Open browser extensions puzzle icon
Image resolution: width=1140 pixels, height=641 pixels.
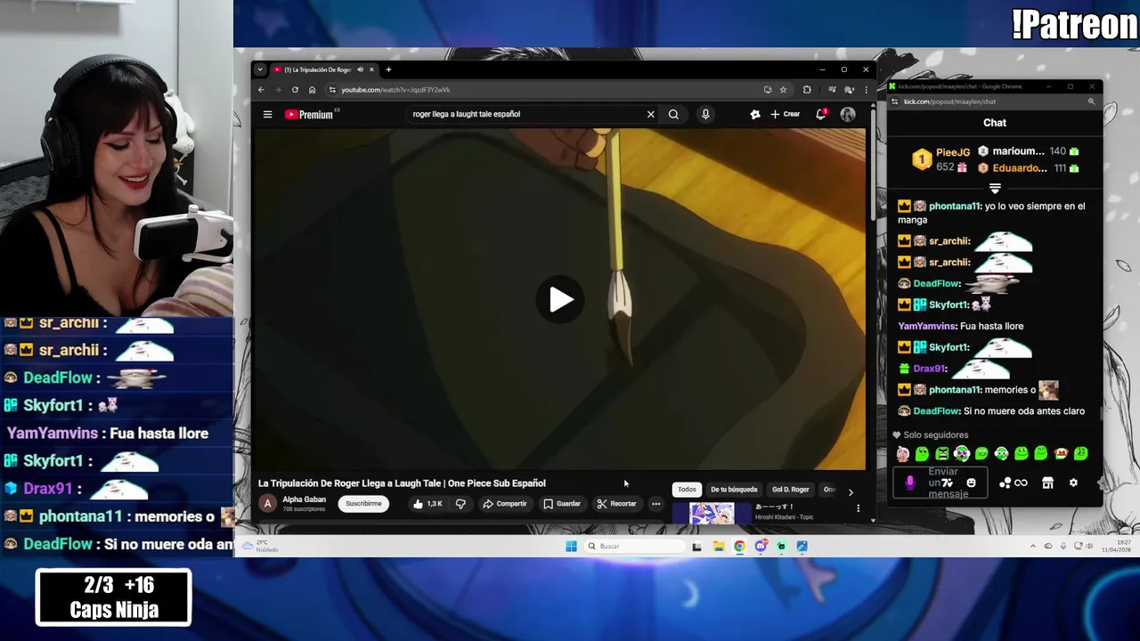click(x=807, y=90)
